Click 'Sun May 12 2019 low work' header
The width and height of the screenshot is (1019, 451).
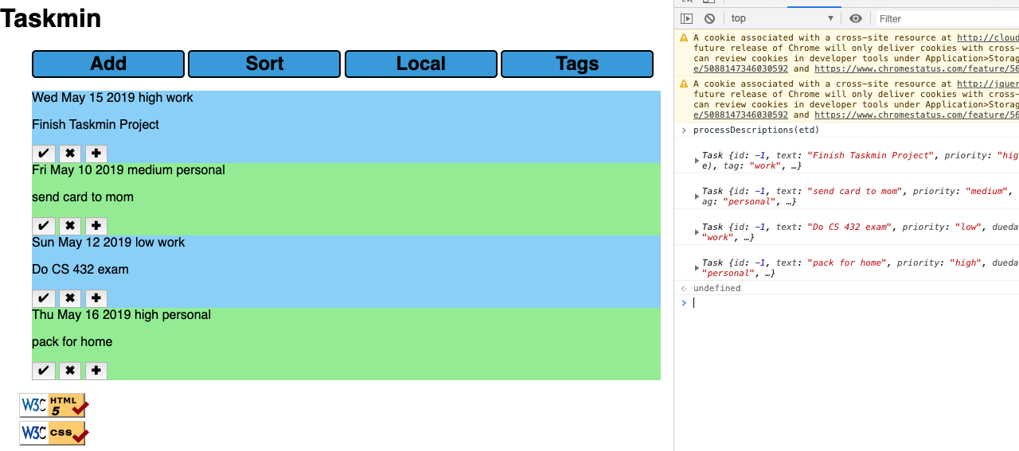click(108, 243)
